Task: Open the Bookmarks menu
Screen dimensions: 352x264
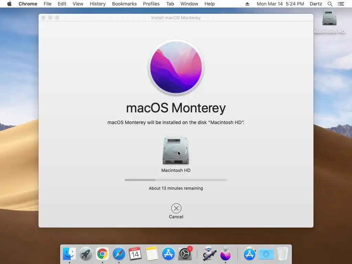Action: tap(124, 4)
